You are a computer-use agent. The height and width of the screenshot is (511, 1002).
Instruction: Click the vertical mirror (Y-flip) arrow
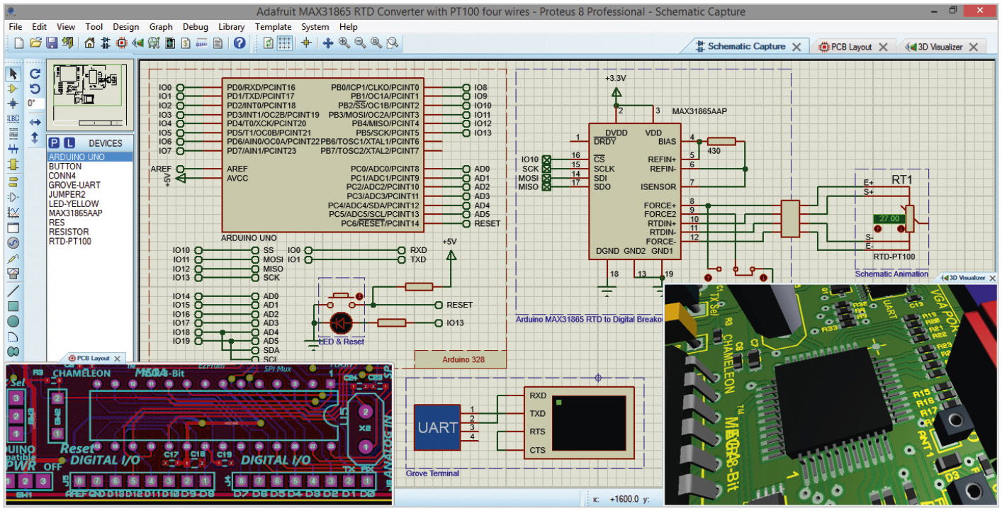(x=35, y=138)
